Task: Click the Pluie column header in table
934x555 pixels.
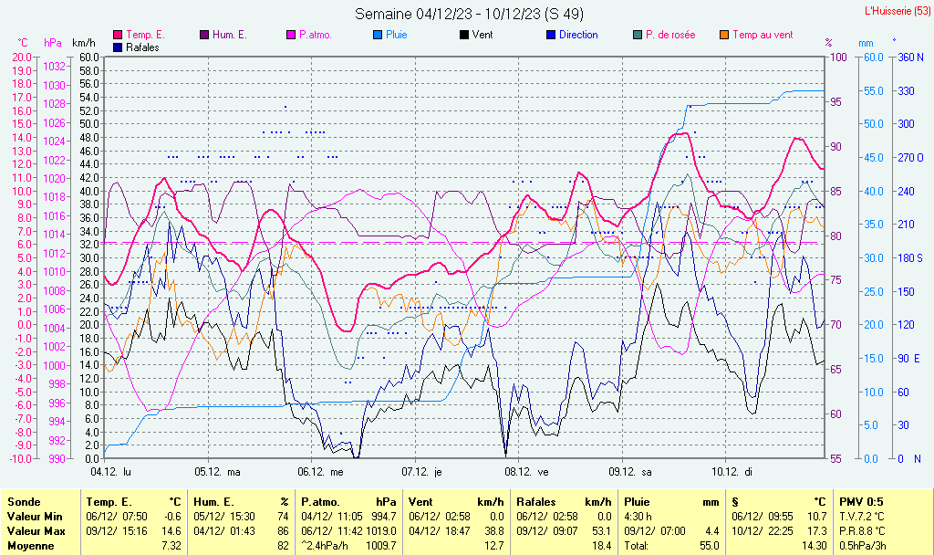Action: (x=637, y=502)
